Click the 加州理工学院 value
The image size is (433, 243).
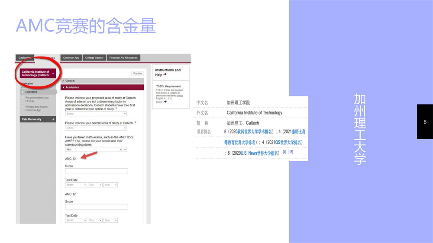tap(238, 102)
